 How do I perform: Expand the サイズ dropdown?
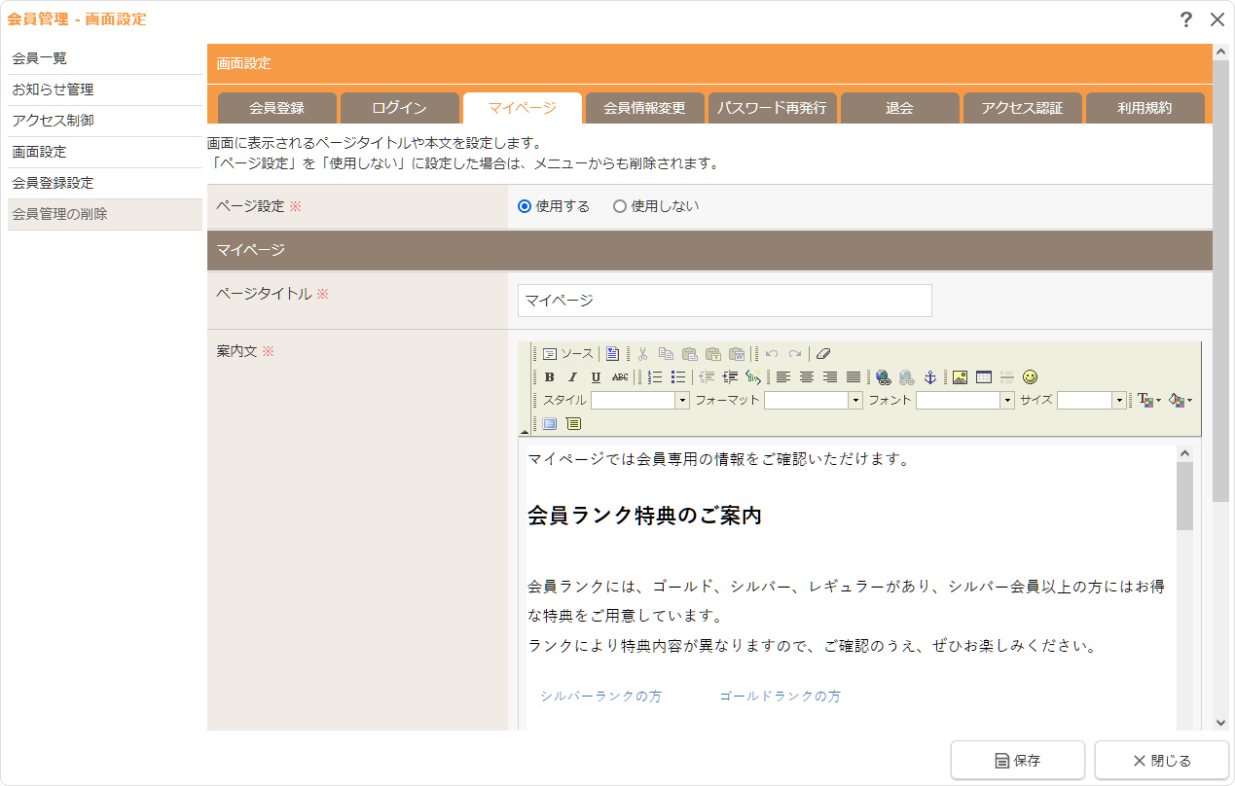tap(1119, 401)
